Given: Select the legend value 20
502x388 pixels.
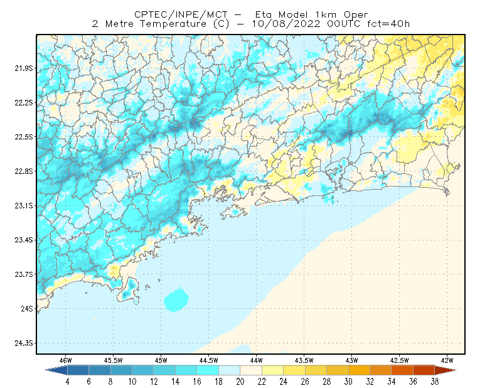Looking at the screenshot, I should coord(240,382).
